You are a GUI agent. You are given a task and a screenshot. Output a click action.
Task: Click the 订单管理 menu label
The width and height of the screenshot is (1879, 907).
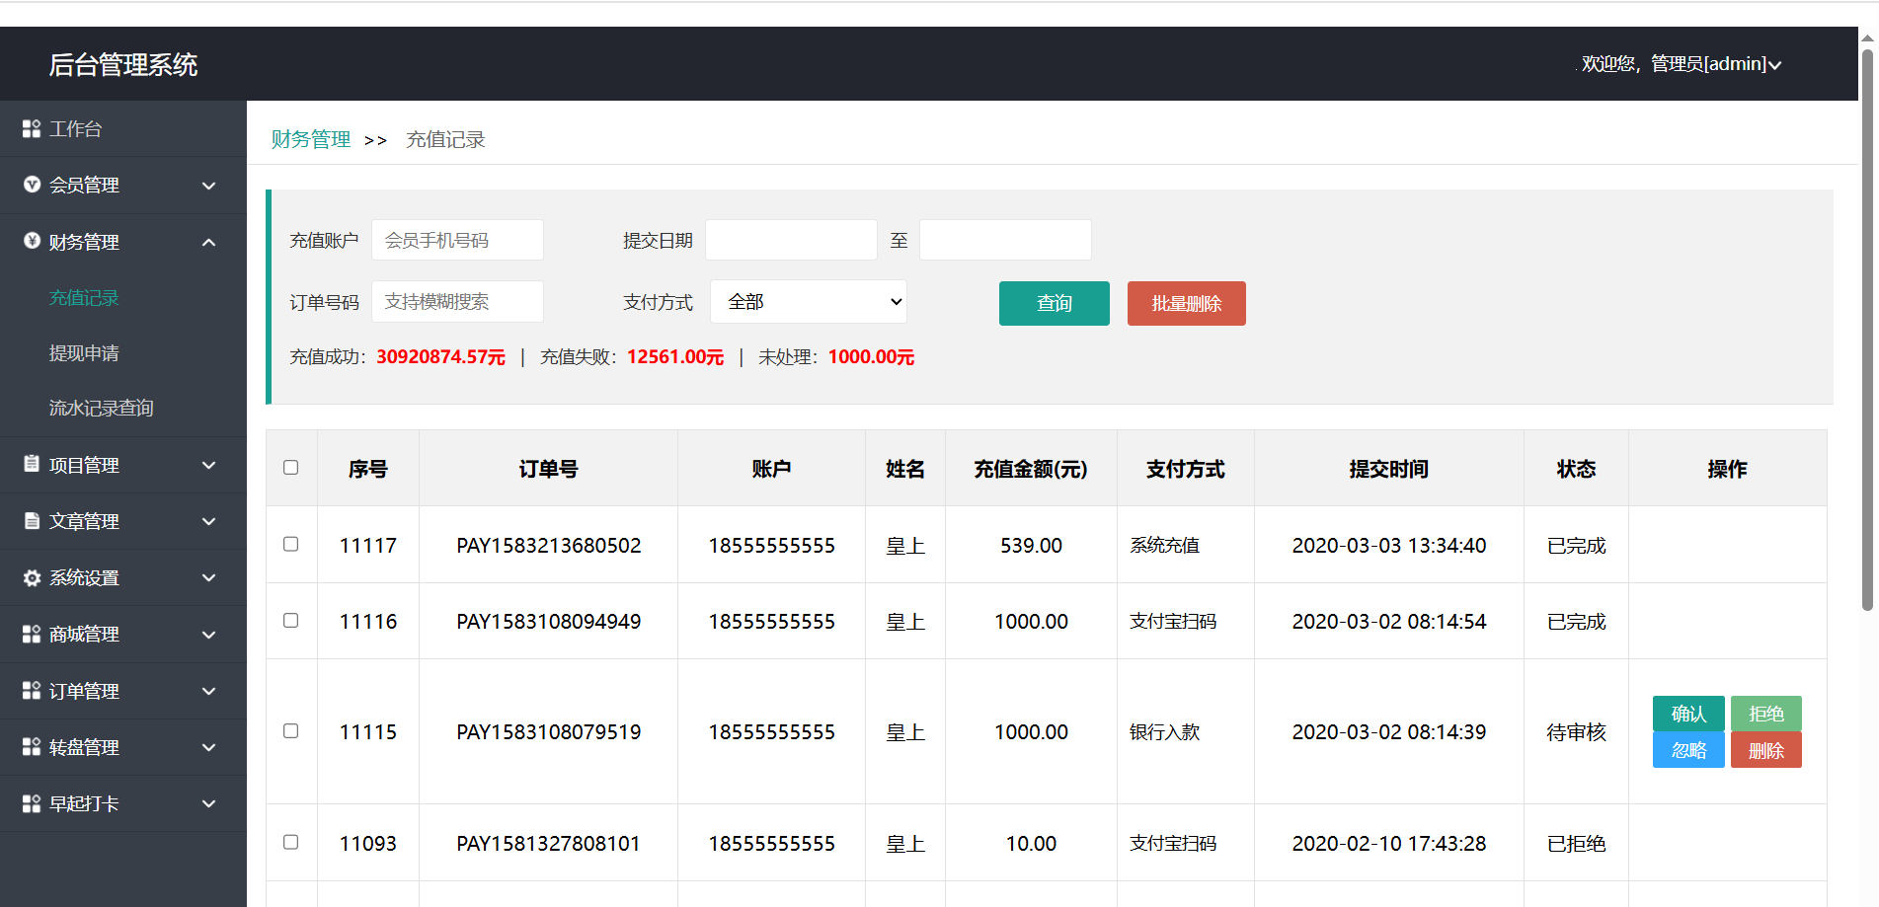[x=84, y=692]
